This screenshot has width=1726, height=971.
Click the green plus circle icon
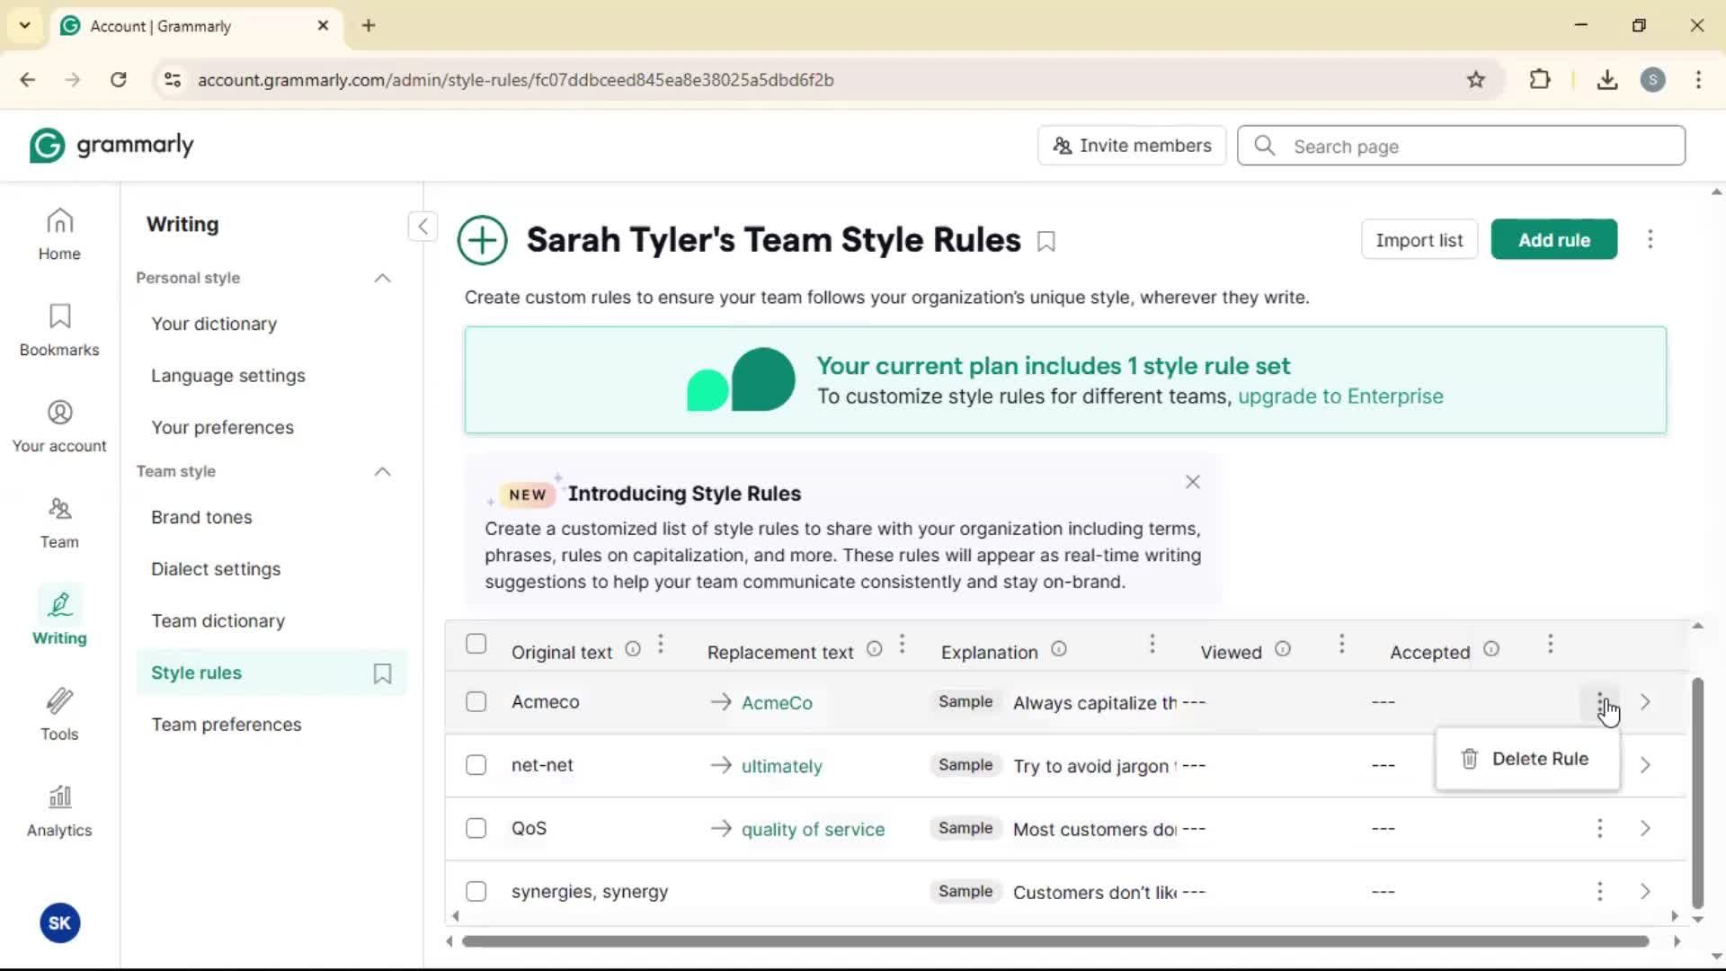coord(483,240)
